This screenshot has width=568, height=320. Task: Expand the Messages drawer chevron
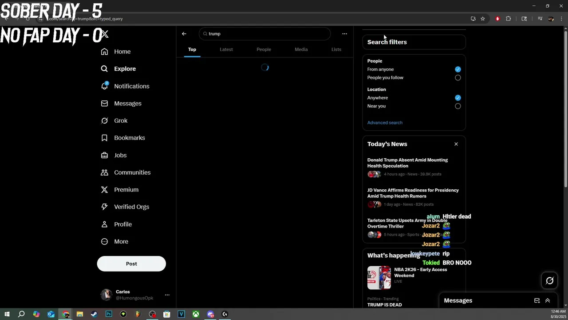click(x=548, y=300)
